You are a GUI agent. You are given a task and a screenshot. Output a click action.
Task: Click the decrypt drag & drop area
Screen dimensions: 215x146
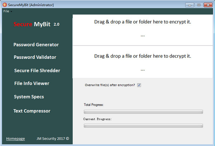pyautogui.click(x=143, y=62)
